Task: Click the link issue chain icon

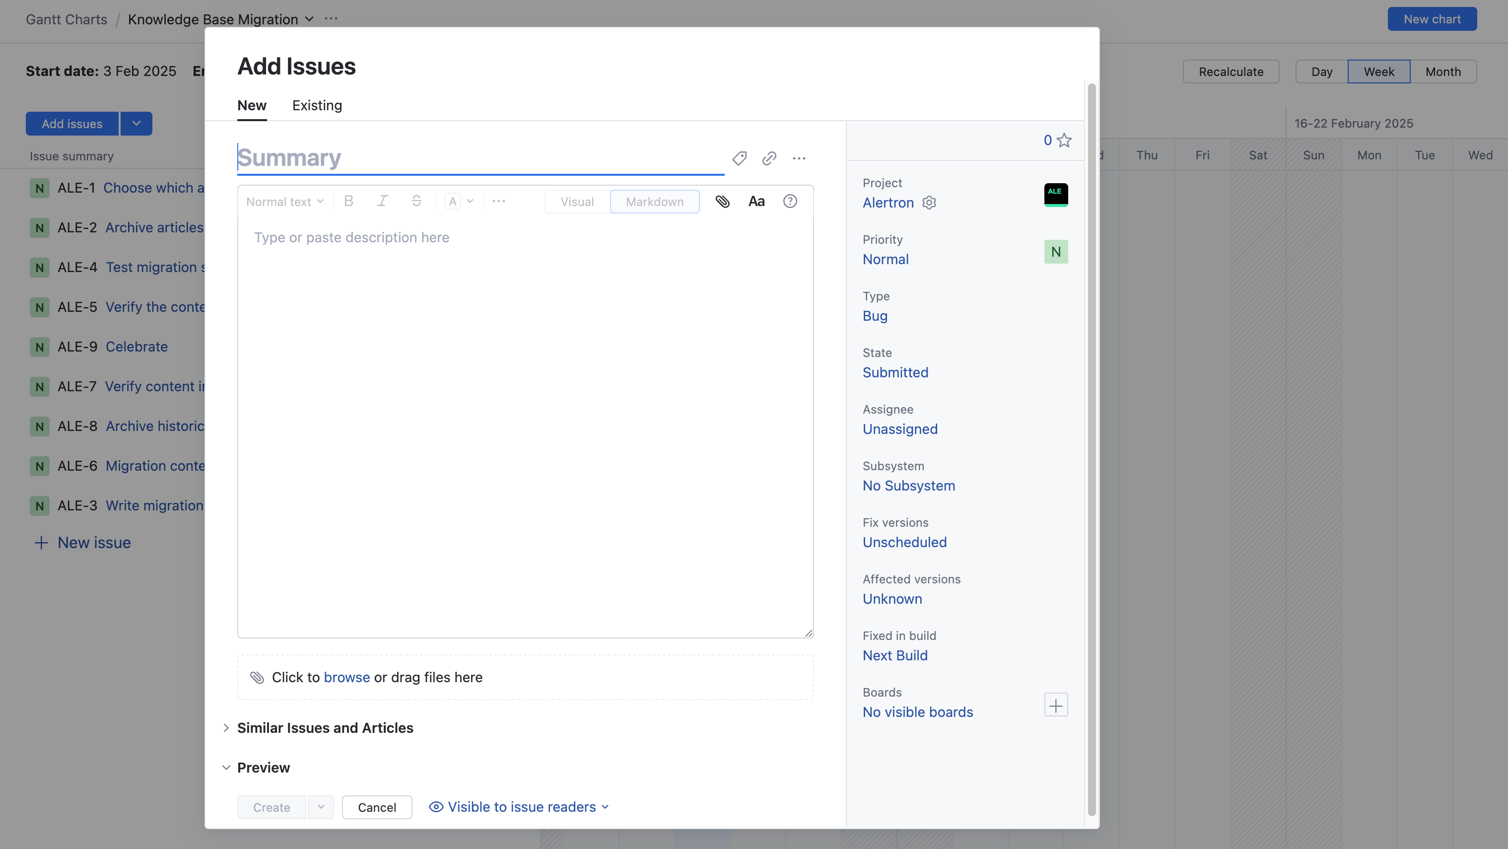Action: (x=769, y=158)
